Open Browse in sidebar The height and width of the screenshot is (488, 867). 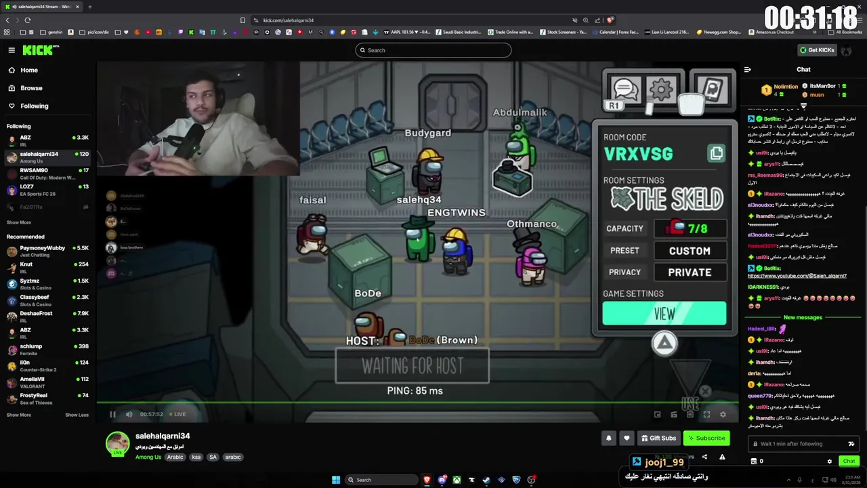click(31, 88)
